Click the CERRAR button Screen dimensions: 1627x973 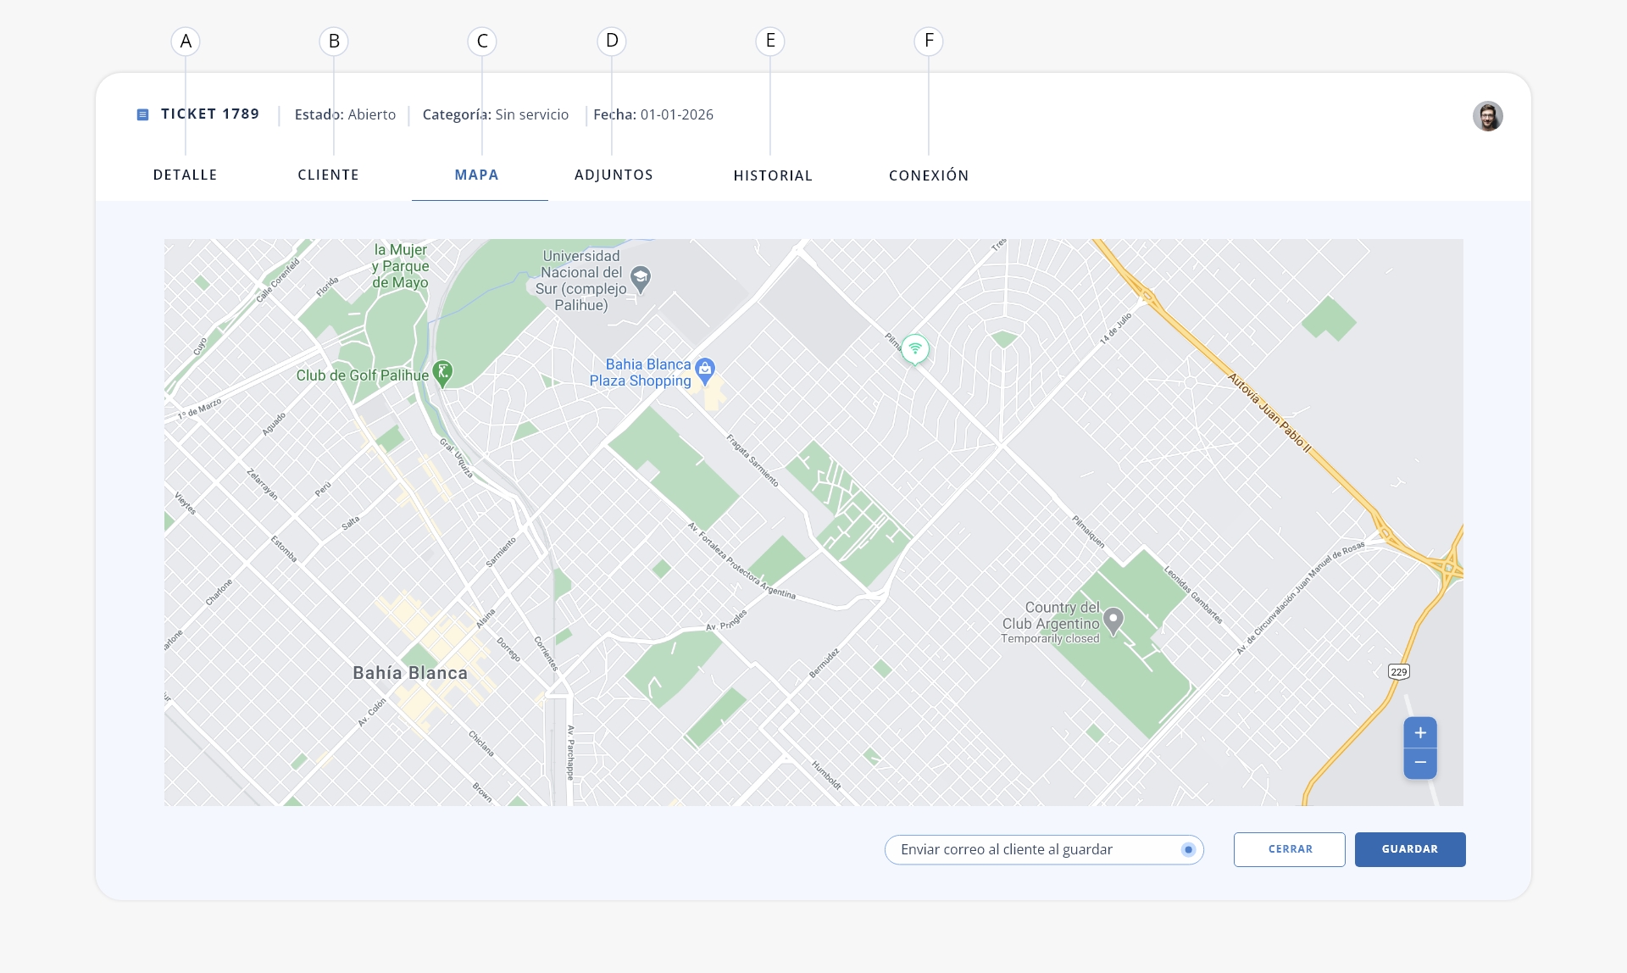(x=1290, y=849)
